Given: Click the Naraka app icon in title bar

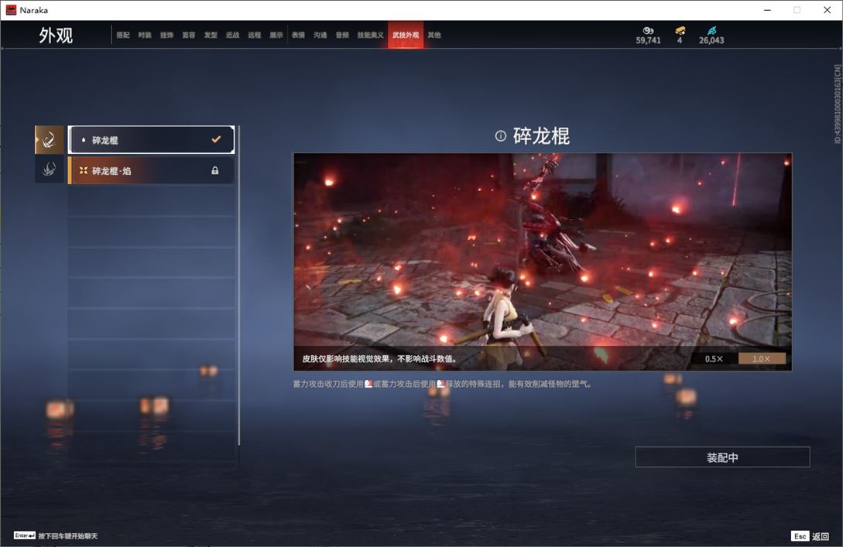Looking at the screenshot, I should click(x=11, y=10).
